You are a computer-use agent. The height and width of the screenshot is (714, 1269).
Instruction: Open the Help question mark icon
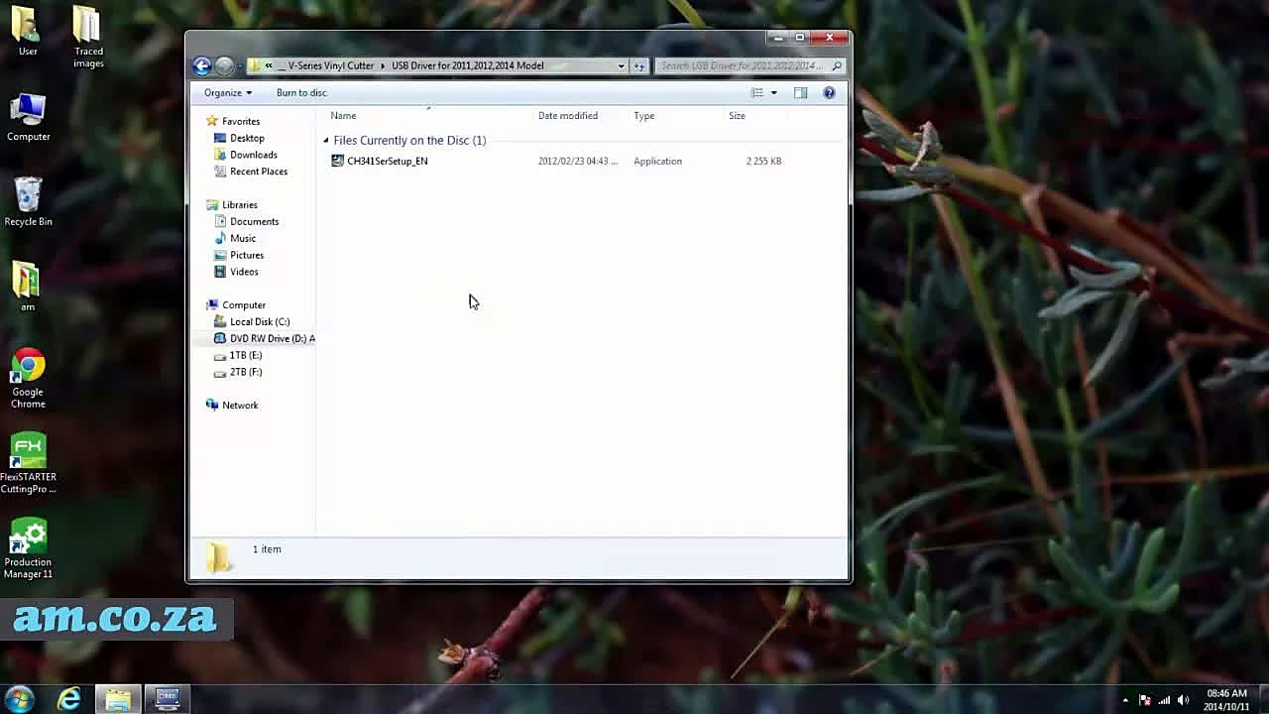point(829,93)
